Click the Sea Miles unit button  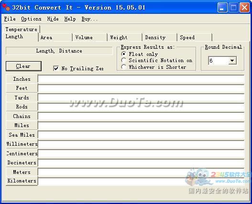tap(22, 135)
